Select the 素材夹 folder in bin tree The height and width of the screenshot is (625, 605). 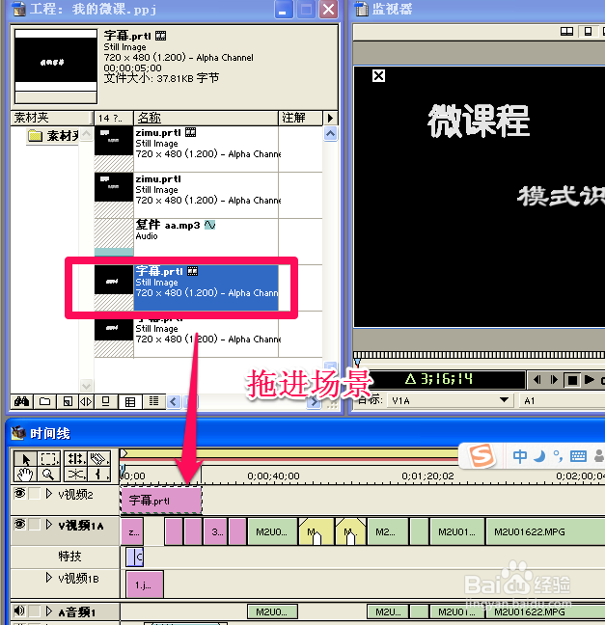pos(53,136)
